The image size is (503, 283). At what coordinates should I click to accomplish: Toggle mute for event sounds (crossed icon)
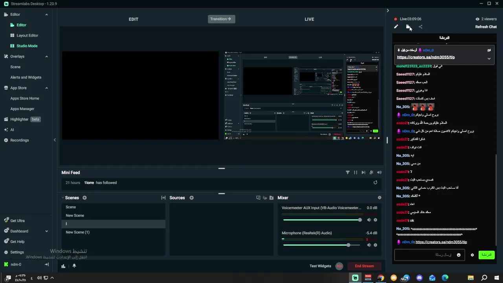click(x=371, y=172)
